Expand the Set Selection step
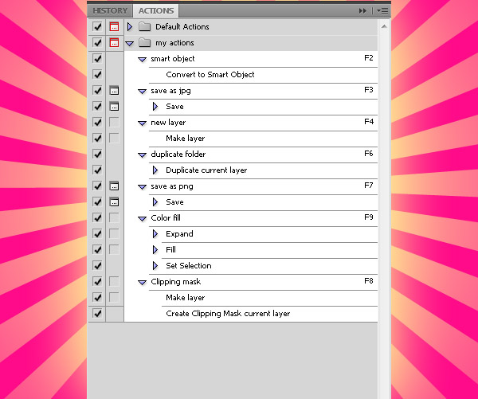The height and width of the screenshot is (399, 478). point(155,265)
